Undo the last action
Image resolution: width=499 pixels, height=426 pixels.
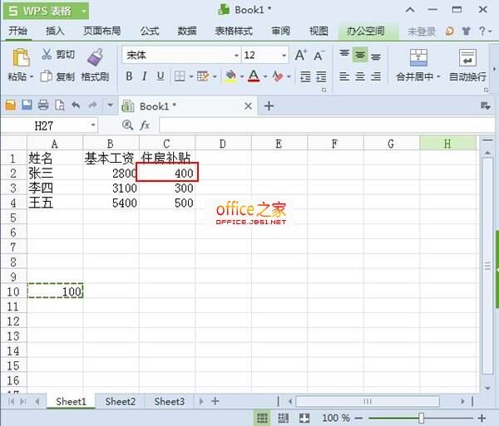coord(76,105)
